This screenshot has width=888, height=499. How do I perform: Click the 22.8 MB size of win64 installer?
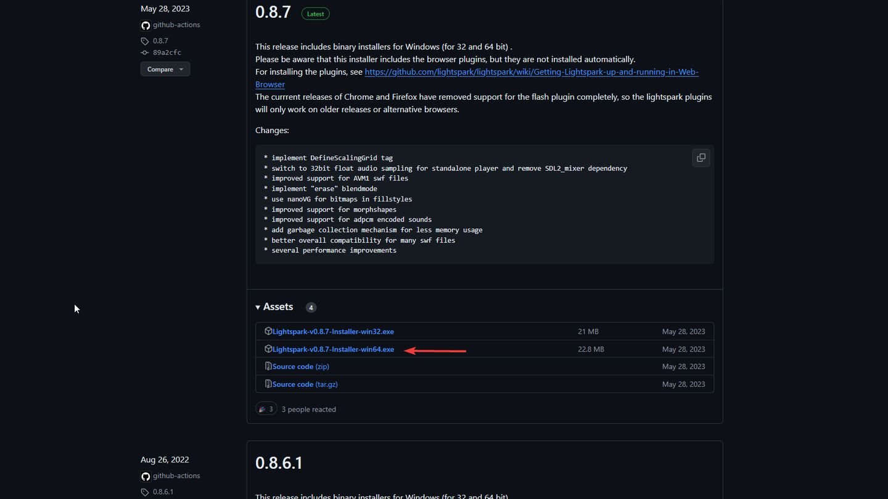coord(591,349)
